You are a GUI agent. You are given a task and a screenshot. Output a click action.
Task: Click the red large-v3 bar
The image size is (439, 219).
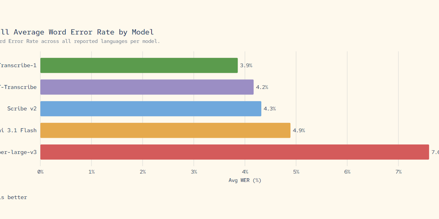point(235,152)
